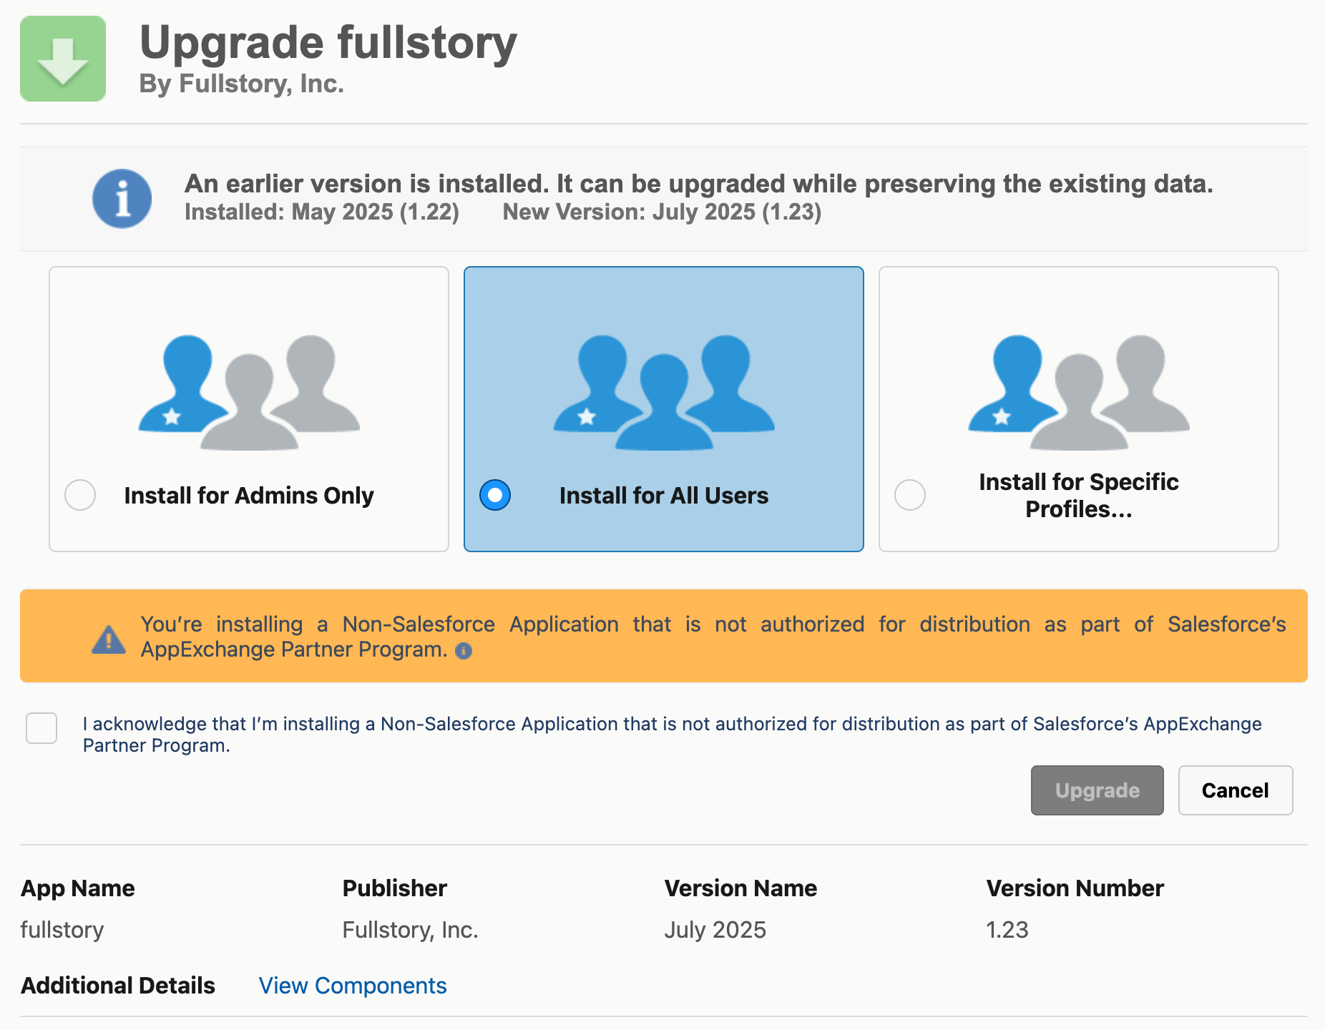Click the Install for All Users label

[x=664, y=496]
